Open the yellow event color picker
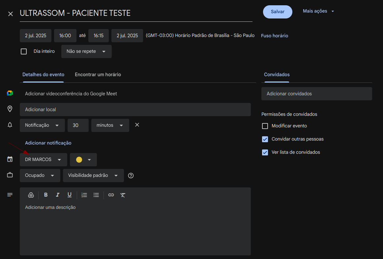Viewport: 383px width, 259px height. tap(83, 160)
